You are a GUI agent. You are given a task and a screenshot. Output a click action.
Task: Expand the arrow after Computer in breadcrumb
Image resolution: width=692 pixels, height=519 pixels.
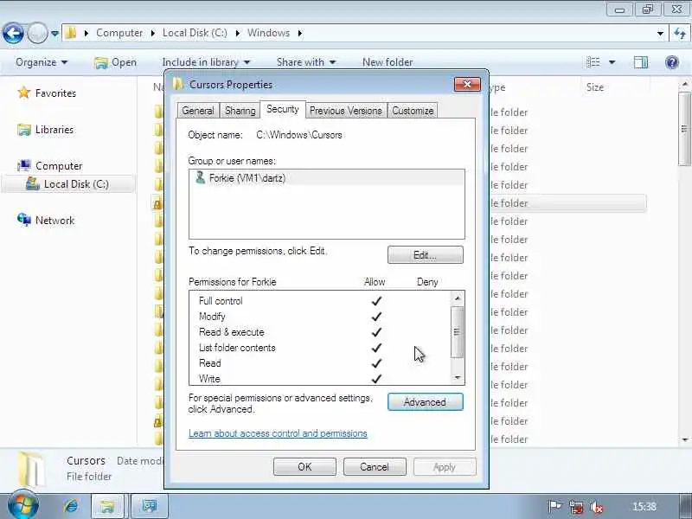coord(153,33)
